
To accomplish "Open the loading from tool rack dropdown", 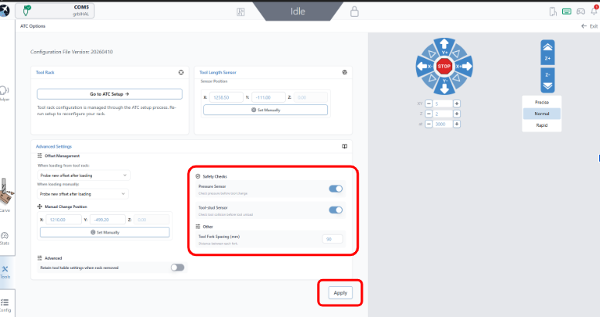I will (x=84, y=176).
